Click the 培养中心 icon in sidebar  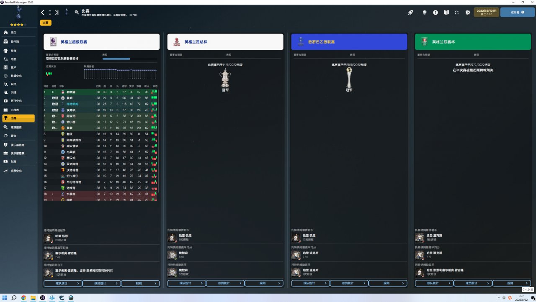point(6,171)
